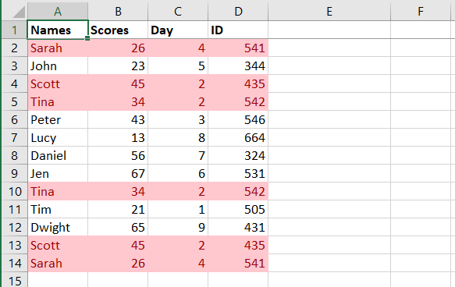Select Sarah cell in row 14
Viewport: 455px width, 287px height.
tap(58, 264)
